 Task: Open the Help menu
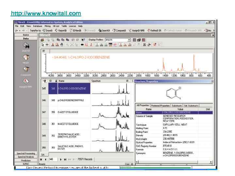point(80,26)
